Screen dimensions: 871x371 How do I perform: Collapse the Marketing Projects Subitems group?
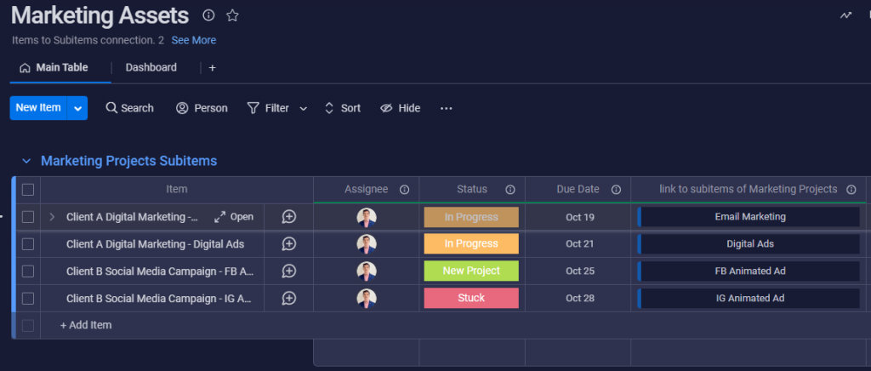tap(26, 161)
